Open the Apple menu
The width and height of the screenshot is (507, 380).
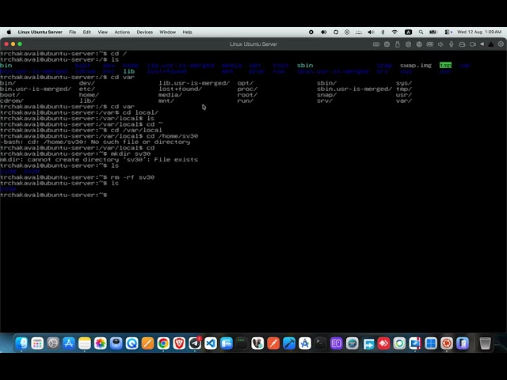pos(9,32)
